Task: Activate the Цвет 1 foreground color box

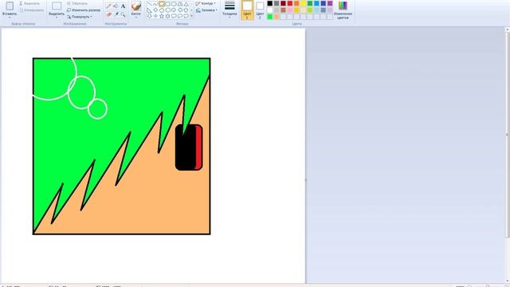Action: coord(247,10)
